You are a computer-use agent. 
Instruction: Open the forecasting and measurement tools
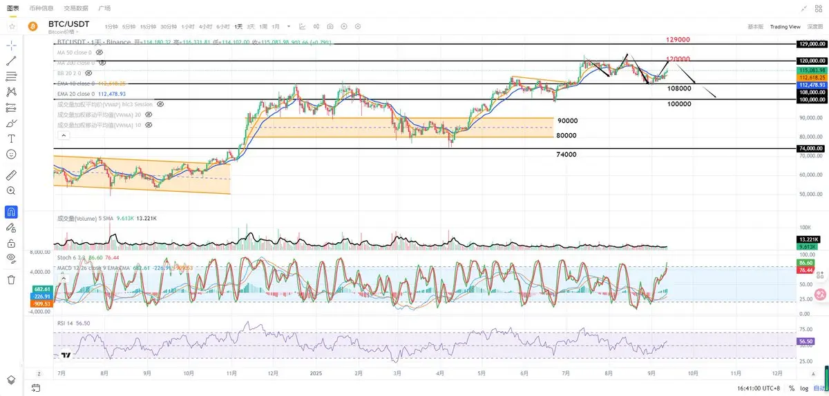pos(11,108)
